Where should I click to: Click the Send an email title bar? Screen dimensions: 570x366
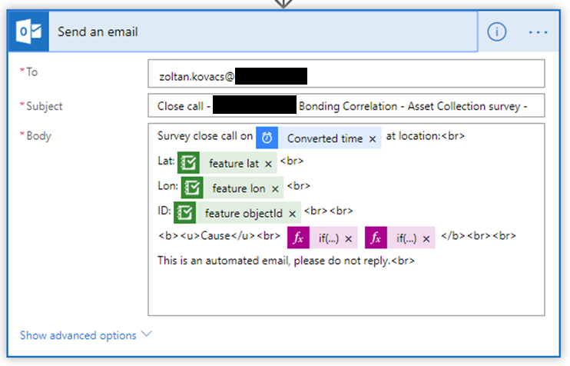[243, 32]
